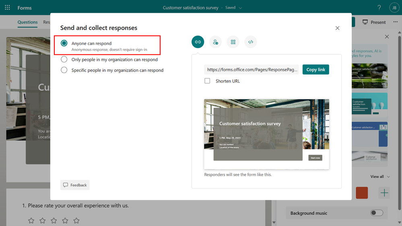Check the Shorten URL checkbox
The width and height of the screenshot is (402, 226).
click(207, 81)
